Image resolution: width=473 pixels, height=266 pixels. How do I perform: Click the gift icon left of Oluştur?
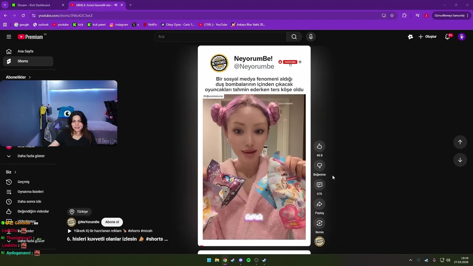point(410,37)
